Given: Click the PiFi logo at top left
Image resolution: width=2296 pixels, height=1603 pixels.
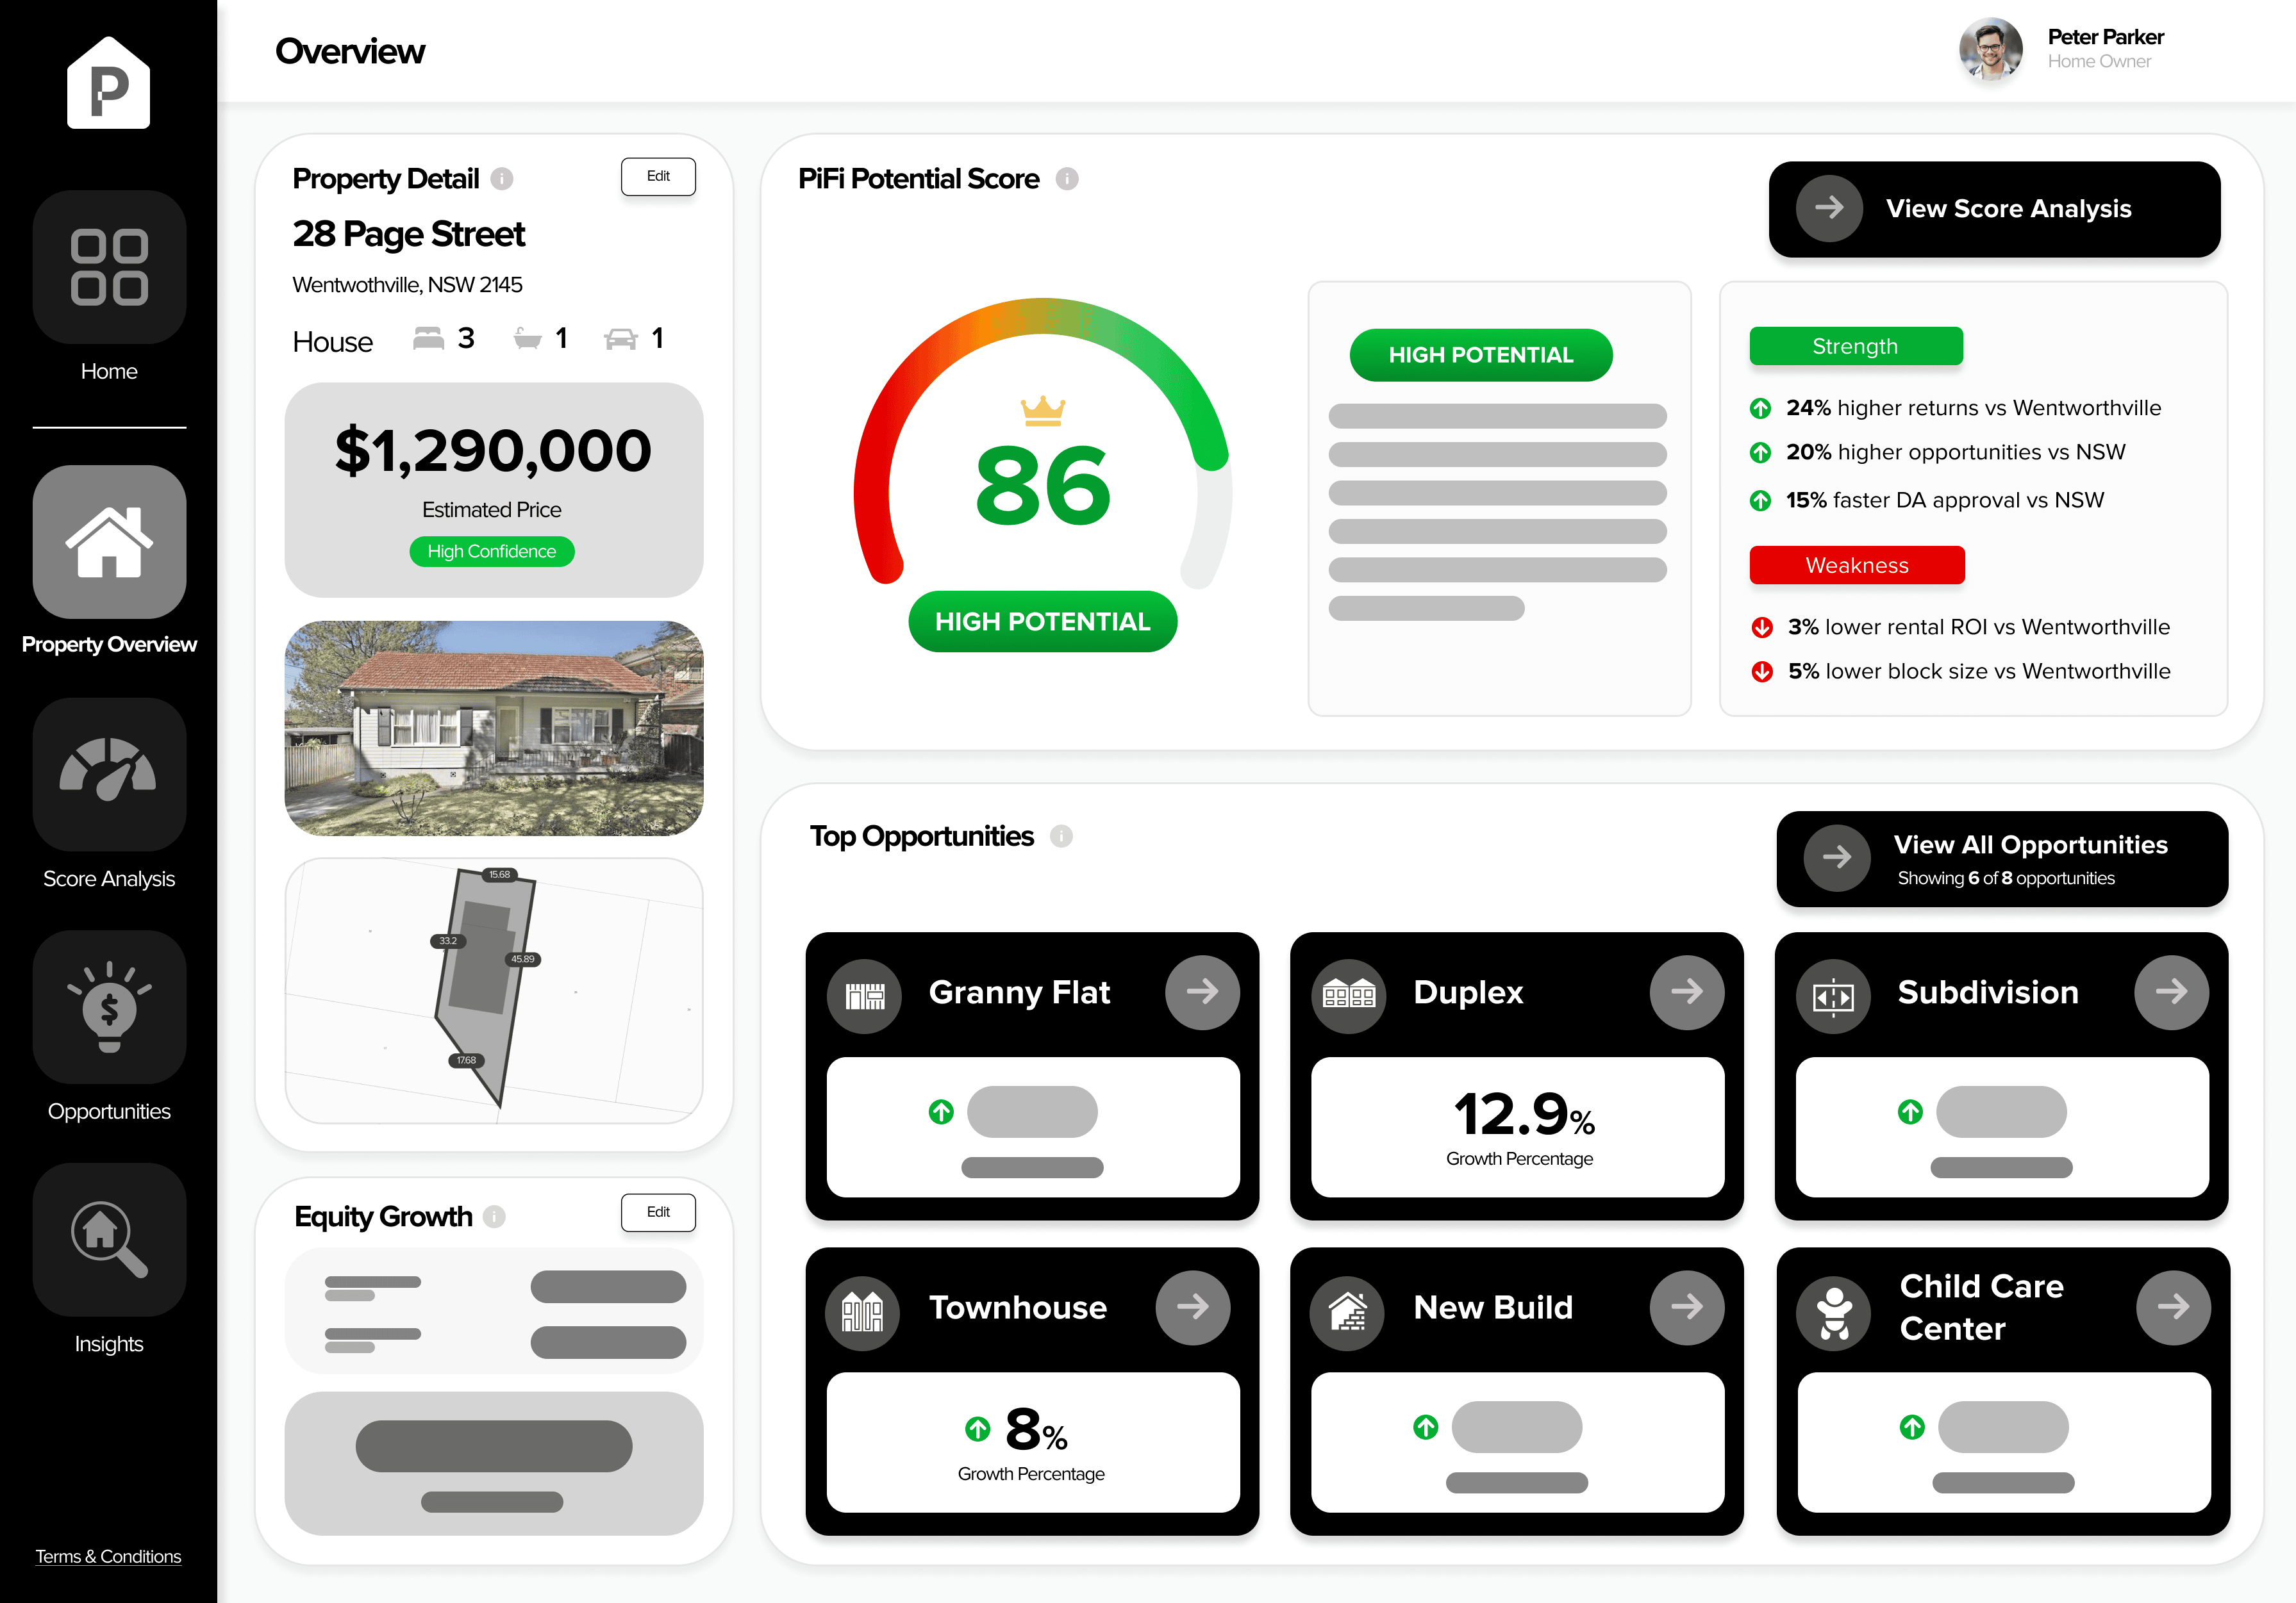Looking at the screenshot, I should click(x=109, y=83).
